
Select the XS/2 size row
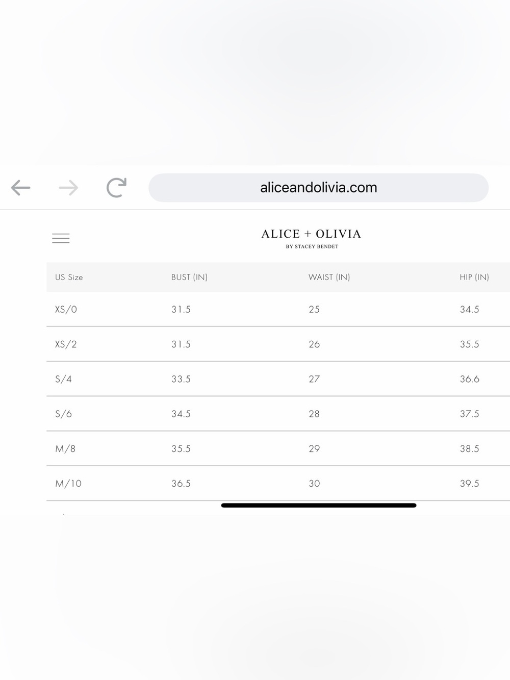click(x=278, y=344)
